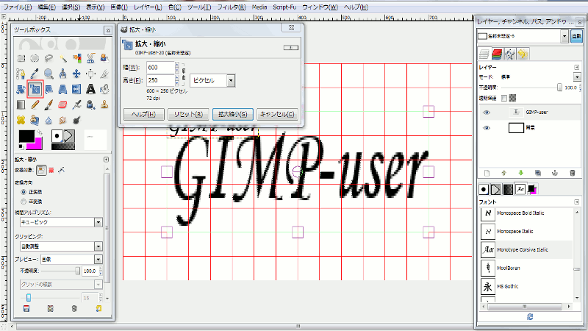The width and height of the screenshot is (588, 331).
Task: Open the ピクセル unit dropdown
Action: pyautogui.click(x=212, y=81)
